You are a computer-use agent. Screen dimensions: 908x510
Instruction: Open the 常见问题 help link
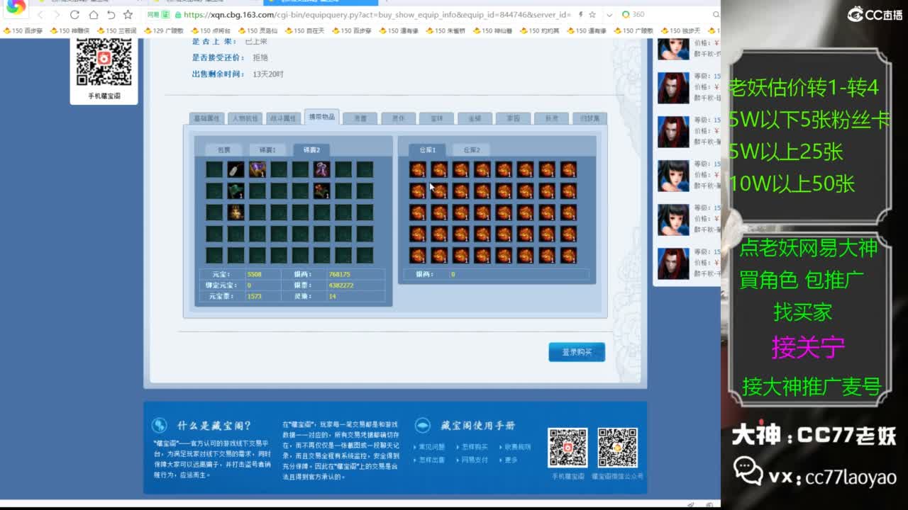(x=432, y=447)
